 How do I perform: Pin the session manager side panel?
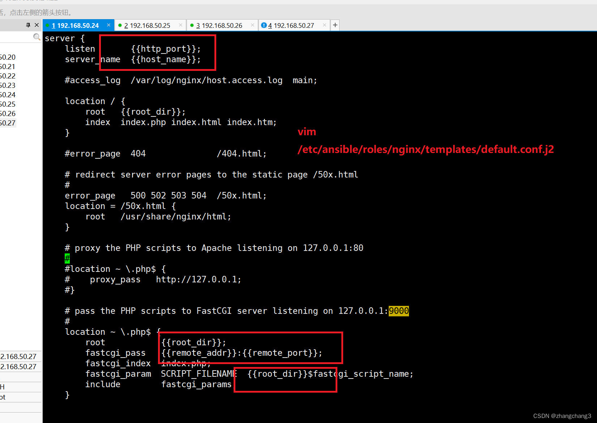click(x=28, y=25)
